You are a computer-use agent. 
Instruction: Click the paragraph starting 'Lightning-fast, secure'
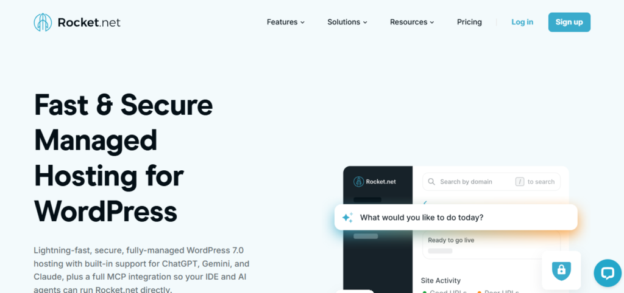pyautogui.click(x=141, y=270)
